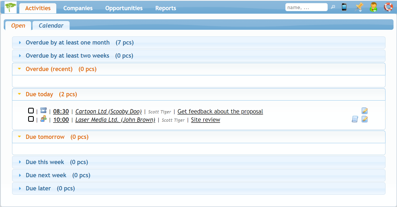The width and height of the screenshot is (397, 207).
Task: Open Get feedback about the proposal link
Action: point(220,112)
